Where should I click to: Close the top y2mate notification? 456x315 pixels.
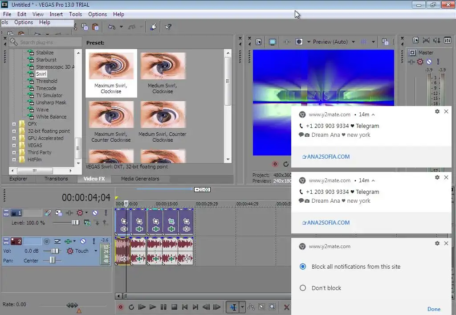[446, 111]
